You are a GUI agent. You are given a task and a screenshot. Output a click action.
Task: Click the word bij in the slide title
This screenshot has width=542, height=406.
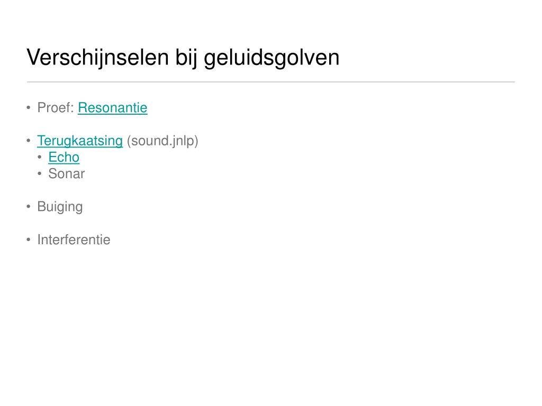(186, 57)
